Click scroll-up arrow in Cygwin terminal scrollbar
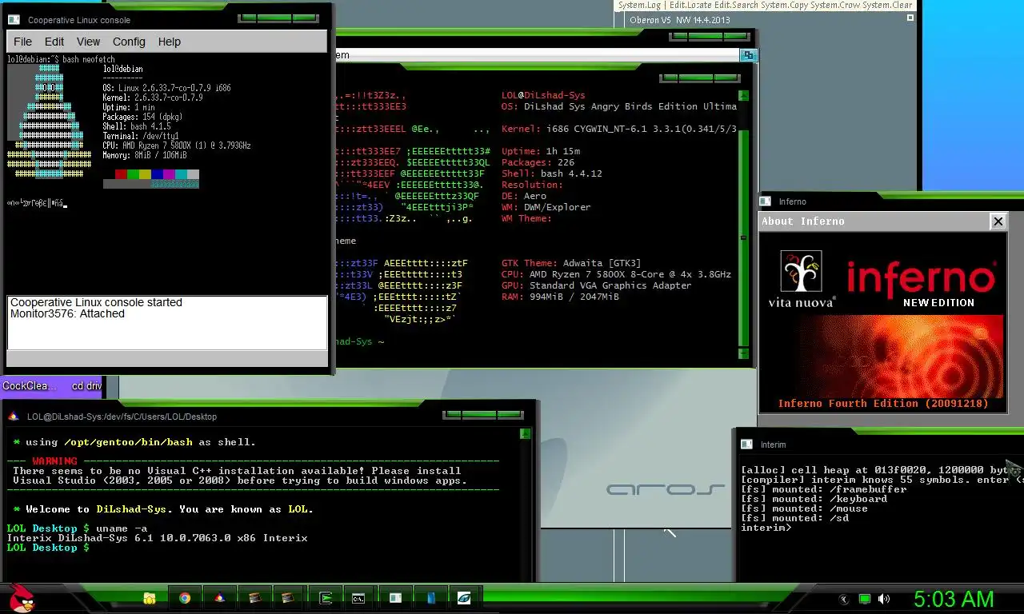 click(x=744, y=95)
